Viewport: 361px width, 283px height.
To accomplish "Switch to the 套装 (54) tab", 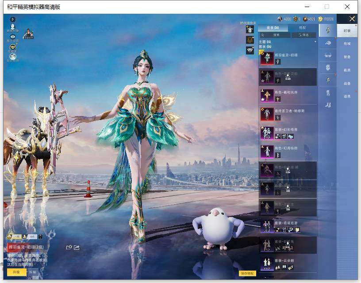I will click(273, 27).
